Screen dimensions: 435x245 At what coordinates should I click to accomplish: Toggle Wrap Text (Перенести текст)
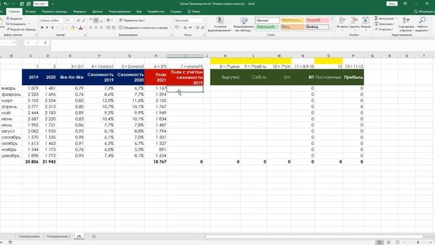(132, 20)
